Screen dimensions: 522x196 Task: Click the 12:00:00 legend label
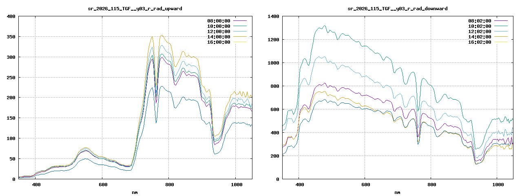(219, 31)
